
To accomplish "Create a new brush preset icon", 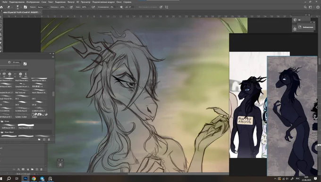I will [x=44, y=140].
